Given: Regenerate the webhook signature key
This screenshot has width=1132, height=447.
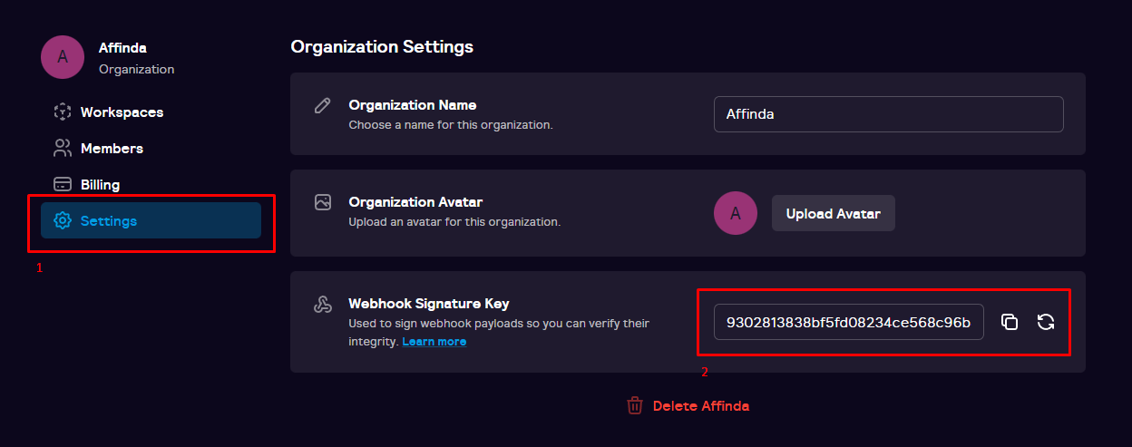Looking at the screenshot, I should [x=1046, y=322].
